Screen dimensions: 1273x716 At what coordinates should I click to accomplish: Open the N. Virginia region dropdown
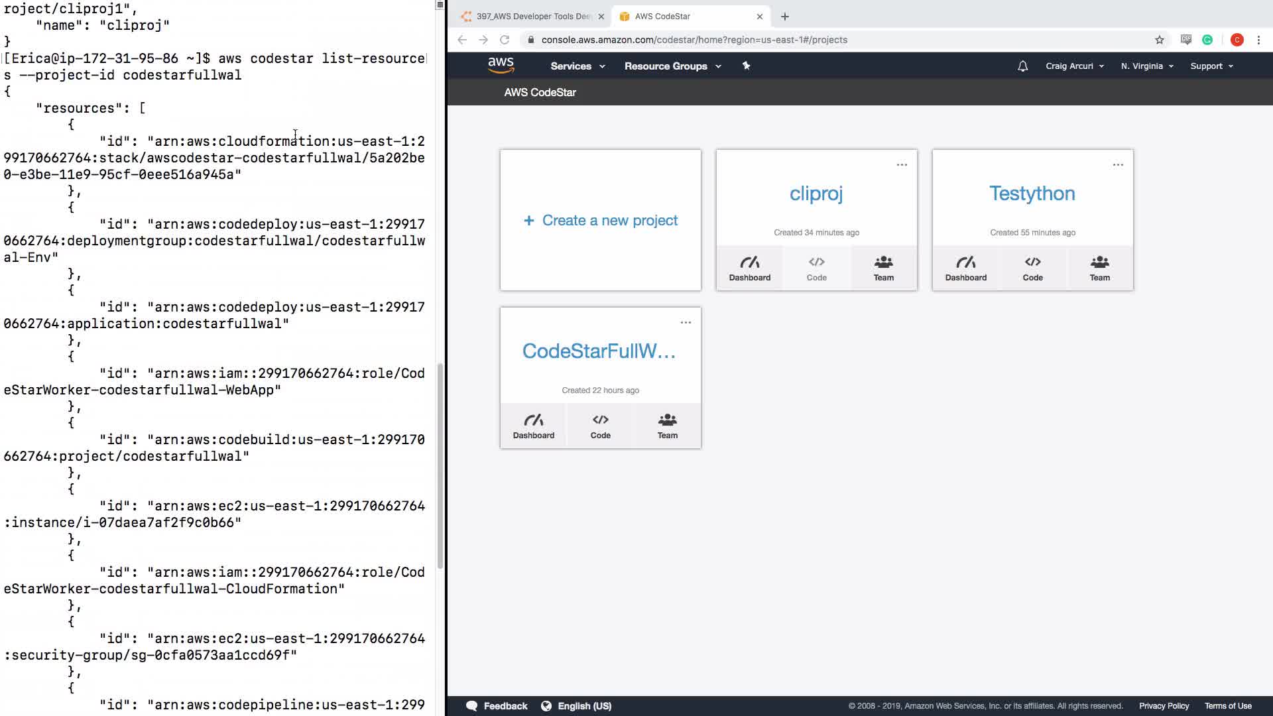tap(1147, 66)
